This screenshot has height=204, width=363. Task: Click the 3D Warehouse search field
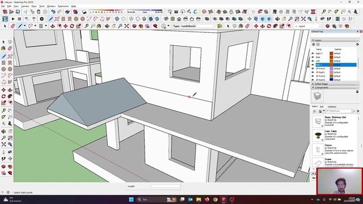339,111
